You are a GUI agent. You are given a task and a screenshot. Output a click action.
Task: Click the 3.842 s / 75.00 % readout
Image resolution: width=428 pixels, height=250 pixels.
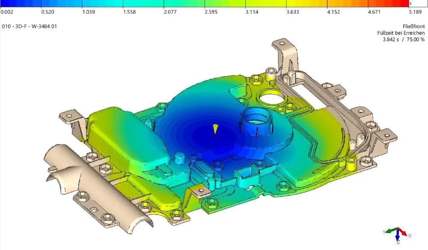point(404,39)
